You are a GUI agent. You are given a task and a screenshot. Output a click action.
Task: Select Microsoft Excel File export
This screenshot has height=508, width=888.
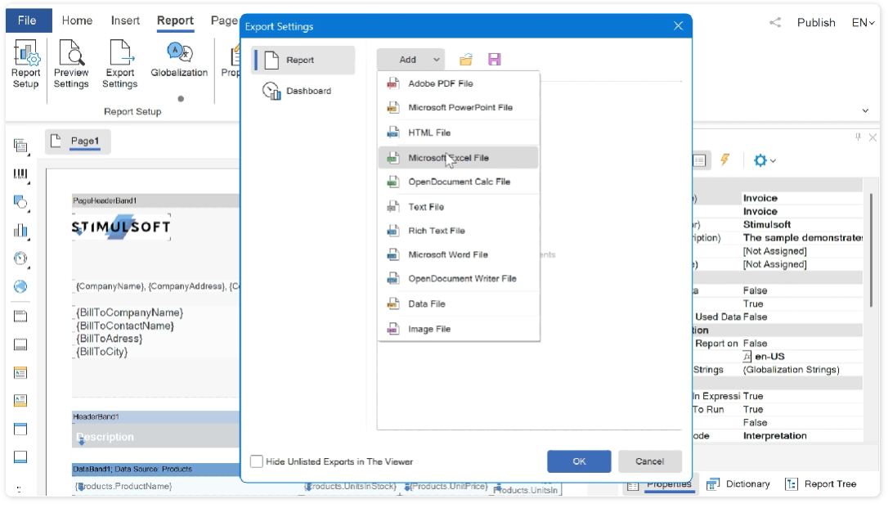458,158
